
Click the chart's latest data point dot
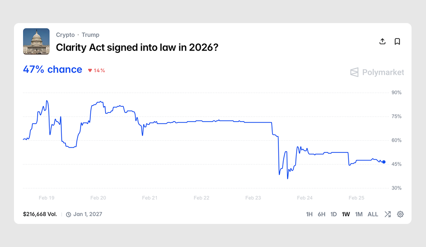384,162
